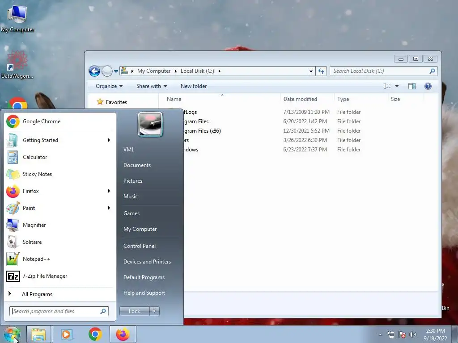This screenshot has width=458, height=343.
Task: Open Windows Explorer taskbar icon
Action: click(38, 334)
